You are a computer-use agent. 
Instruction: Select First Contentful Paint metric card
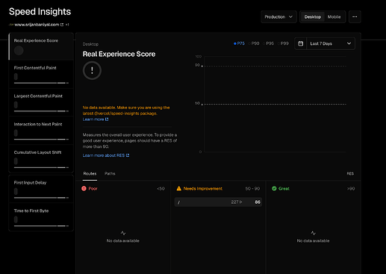click(x=41, y=75)
